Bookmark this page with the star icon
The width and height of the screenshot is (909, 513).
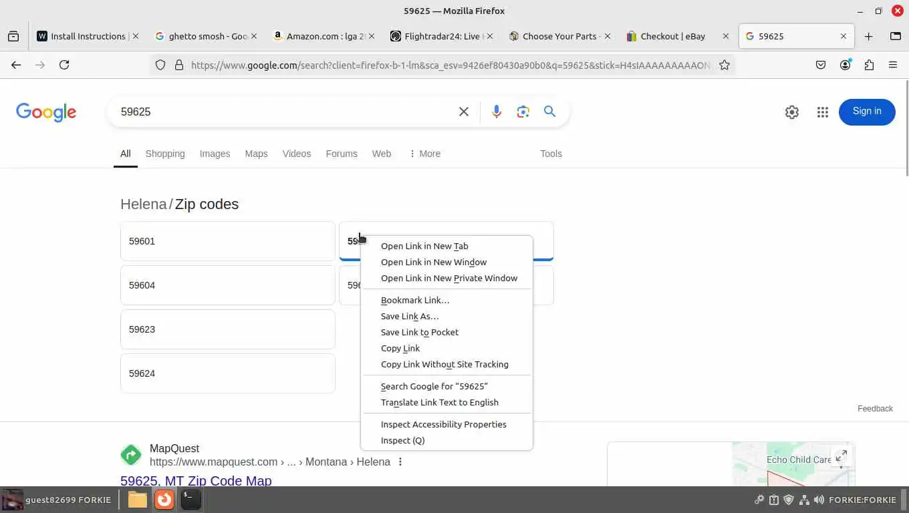click(x=725, y=65)
